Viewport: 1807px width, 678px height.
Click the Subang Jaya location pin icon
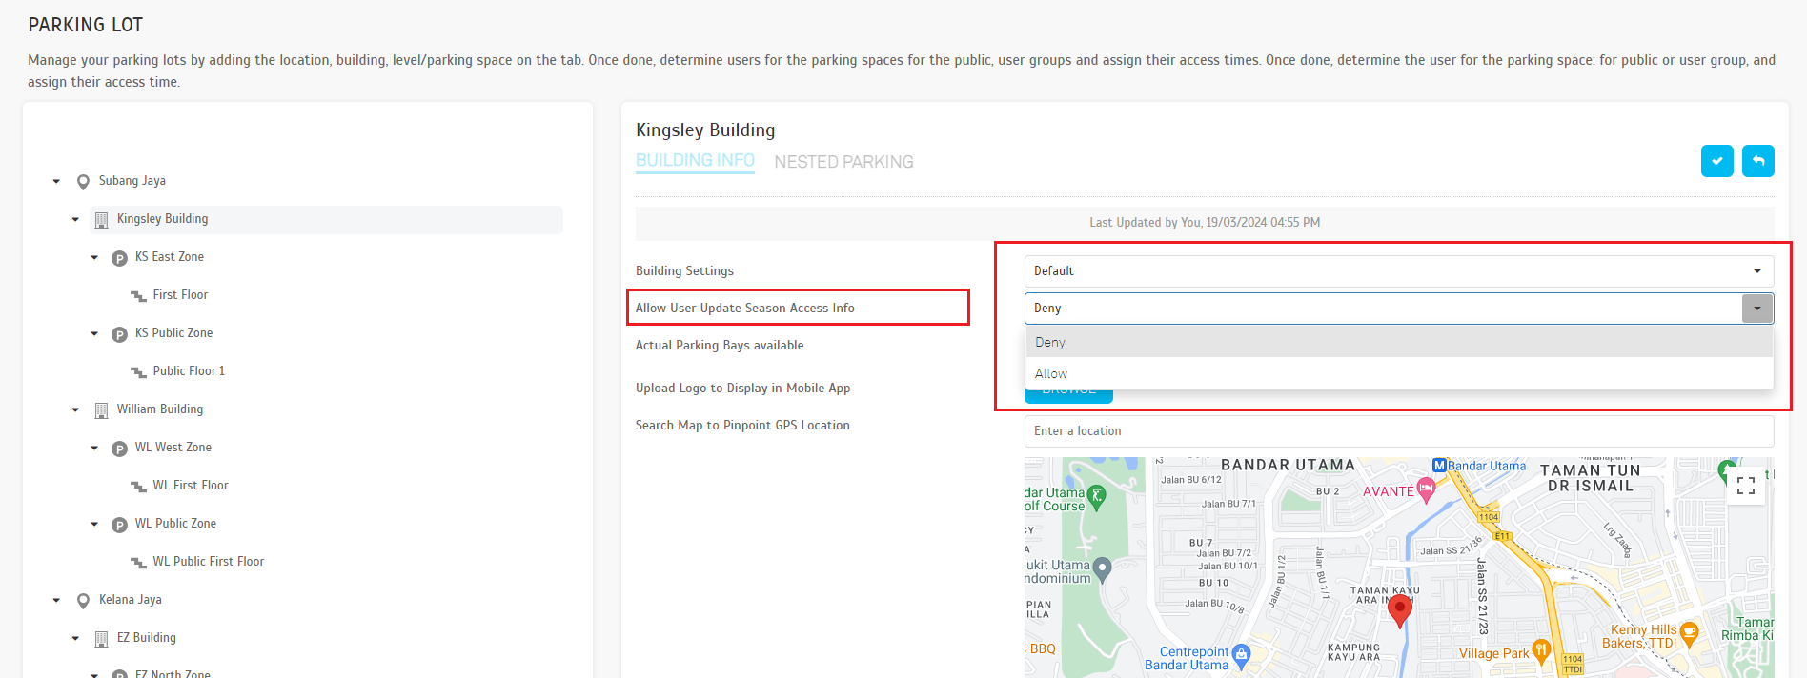pos(83,182)
